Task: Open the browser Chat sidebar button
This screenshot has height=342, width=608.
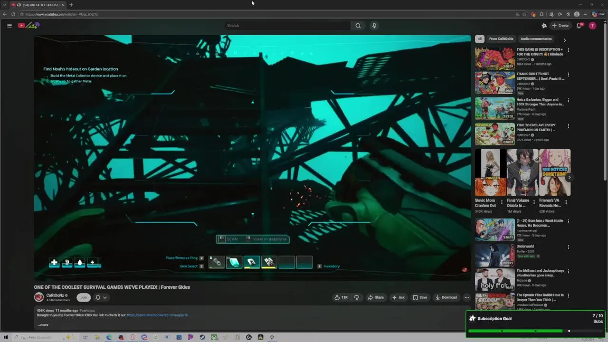Action: click(x=598, y=14)
